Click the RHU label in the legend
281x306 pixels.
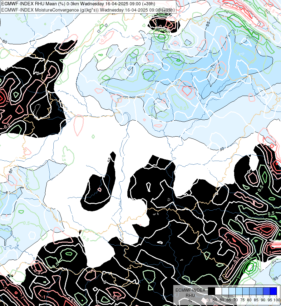[x=190, y=295]
